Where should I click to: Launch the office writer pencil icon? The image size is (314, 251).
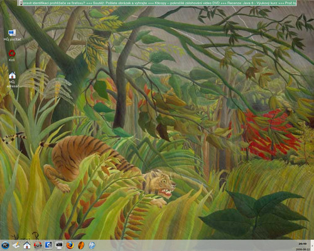pyautogui.click(x=16, y=245)
